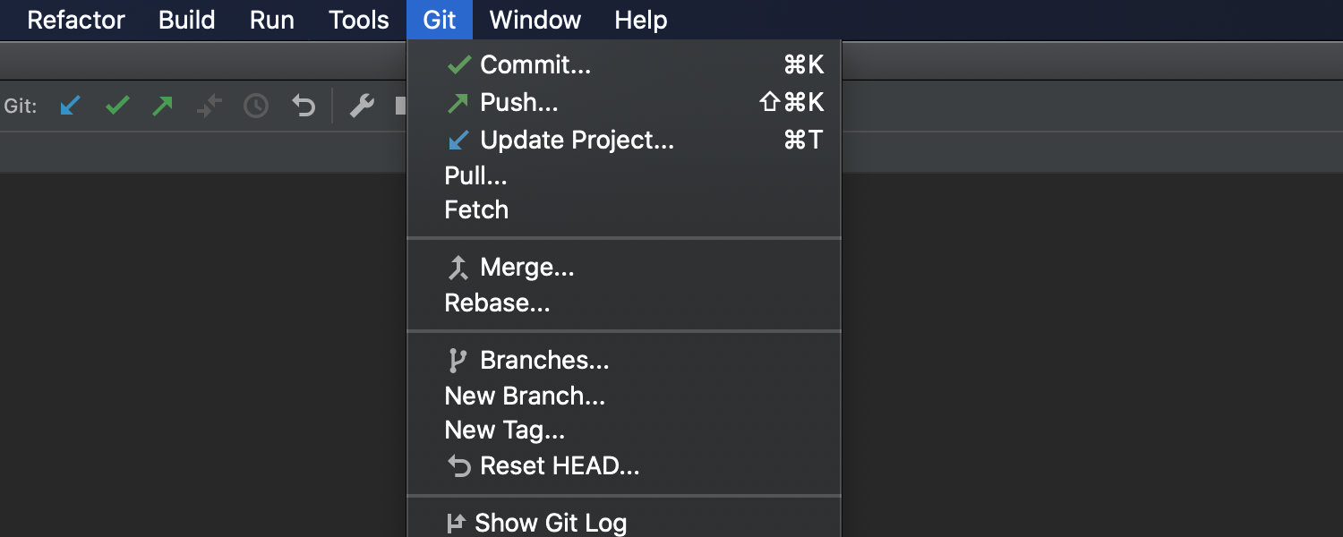Click the Rollback arrow icon in Git toolbar
The height and width of the screenshot is (537, 1343).
(304, 107)
